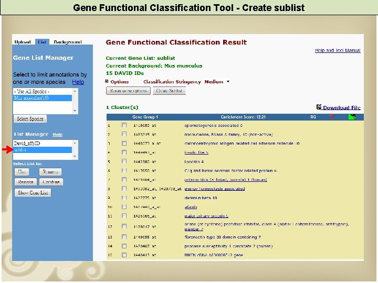The width and height of the screenshot is (378, 283).
Task: Open the afamin gene link
Action: pos(191,206)
